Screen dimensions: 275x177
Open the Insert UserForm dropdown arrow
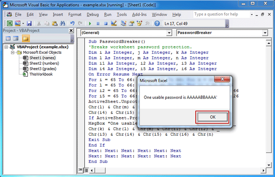tap(23, 24)
